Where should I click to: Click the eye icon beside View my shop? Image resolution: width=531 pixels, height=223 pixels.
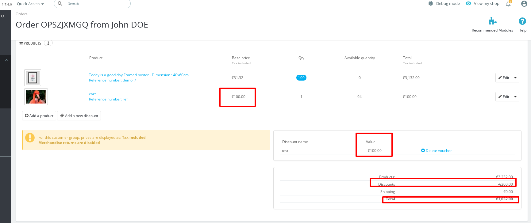pyautogui.click(x=468, y=4)
